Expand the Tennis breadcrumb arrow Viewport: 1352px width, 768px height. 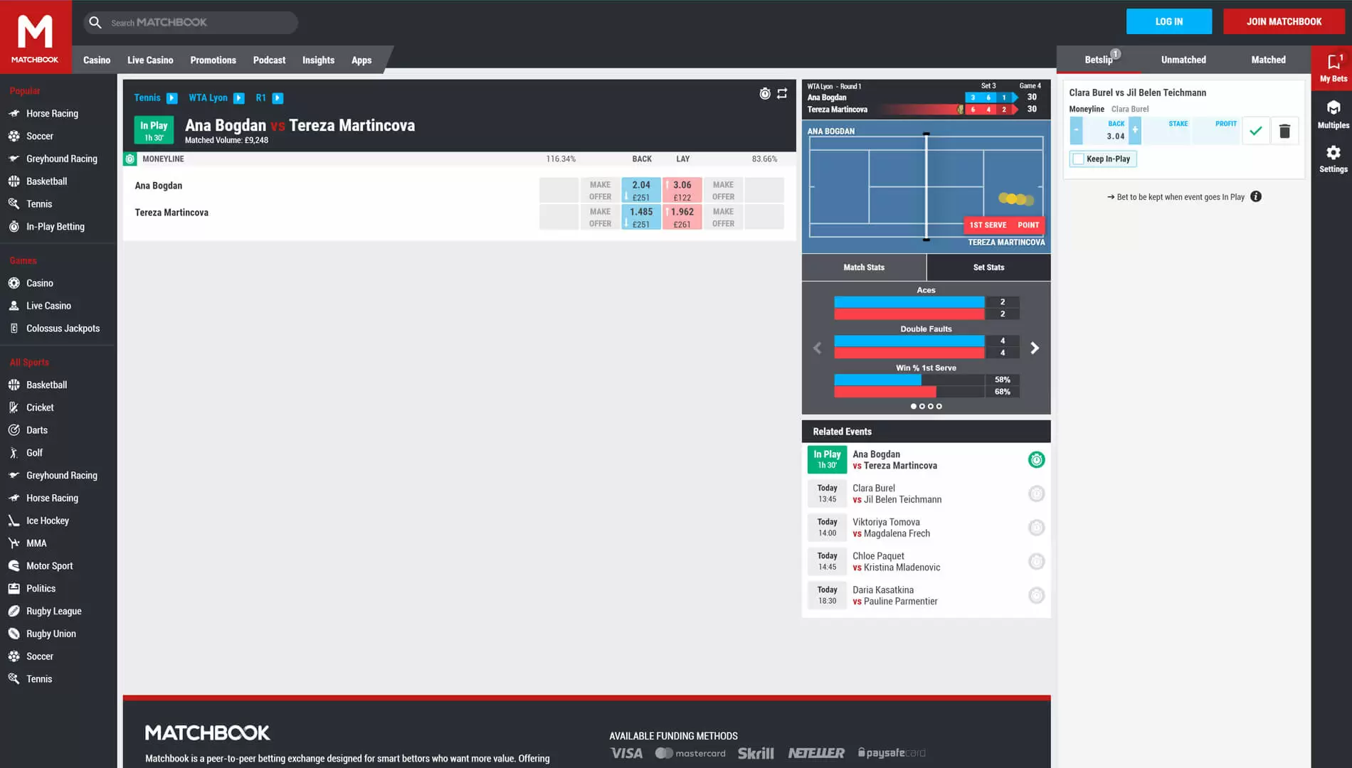point(172,98)
